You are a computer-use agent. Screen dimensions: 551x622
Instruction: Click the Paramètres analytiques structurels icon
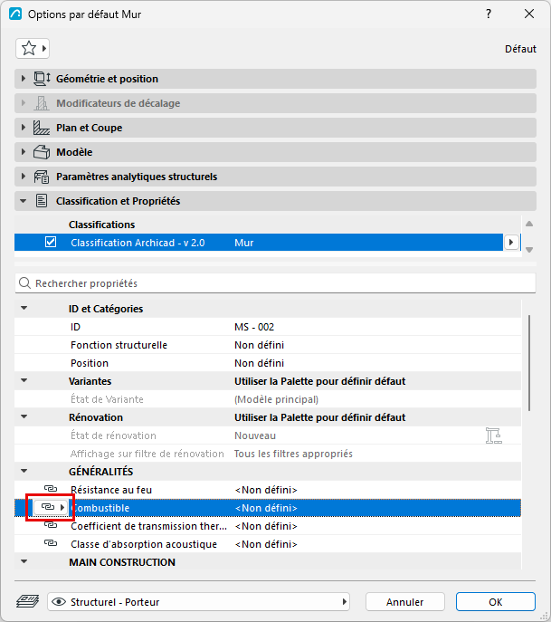click(x=42, y=177)
